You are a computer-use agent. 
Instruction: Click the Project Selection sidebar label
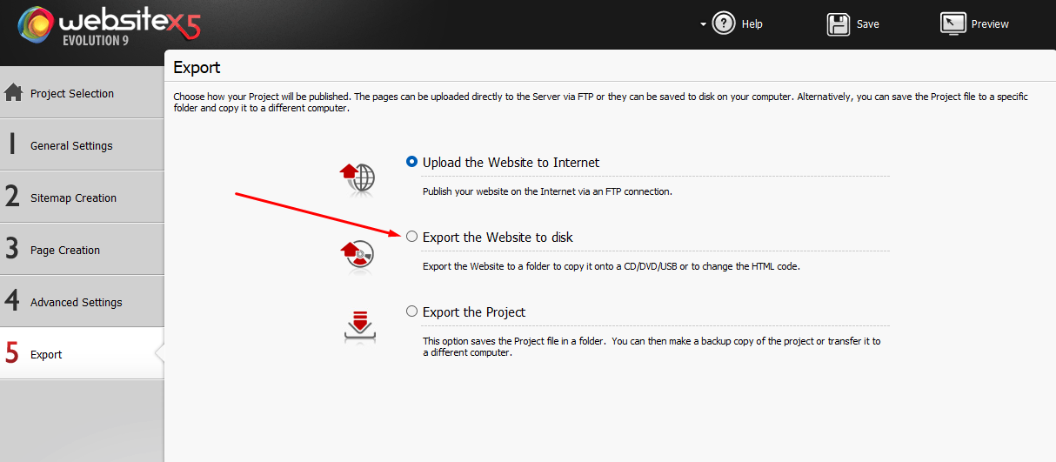point(72,93)
